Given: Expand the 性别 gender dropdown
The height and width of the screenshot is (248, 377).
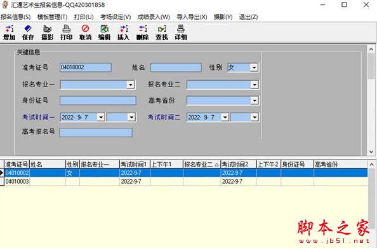Looking at the screenshot, I should click(254, 67).
